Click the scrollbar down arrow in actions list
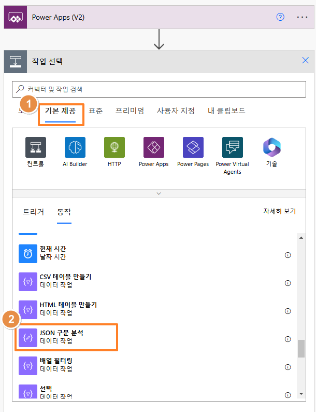Screen dimensions: 316x412 [x=301, y=394]
